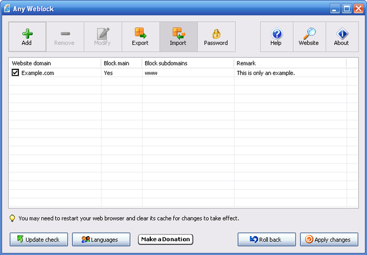Minimize the Any Weblock window
Viewport: 367px width, 255px height.
(x=335, y=9)
